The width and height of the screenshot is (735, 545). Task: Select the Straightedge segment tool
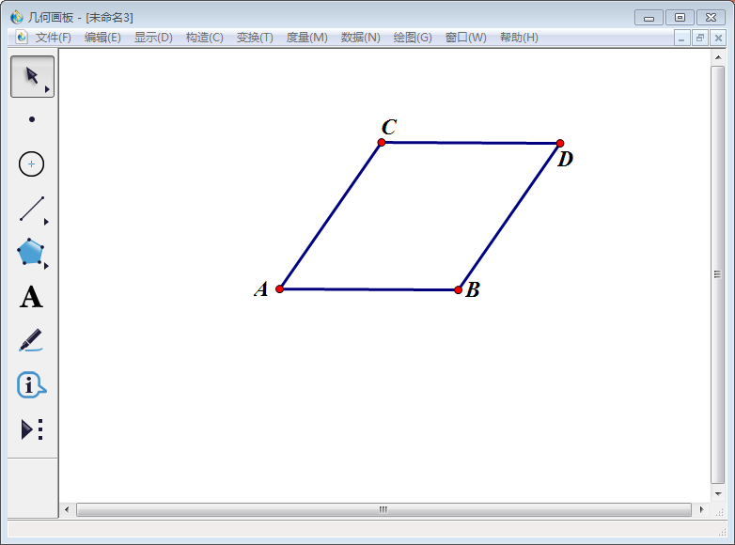pos(32,209)
